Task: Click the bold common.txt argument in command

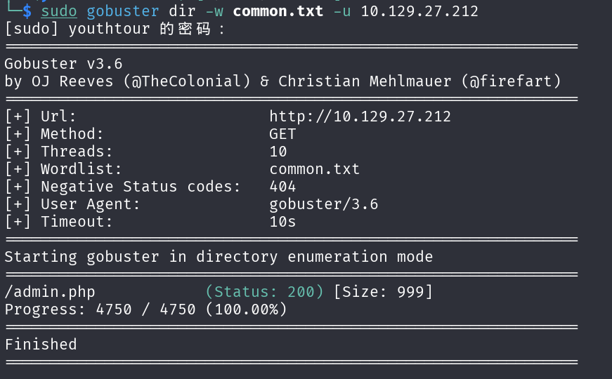Action: [x=278, y=11]
